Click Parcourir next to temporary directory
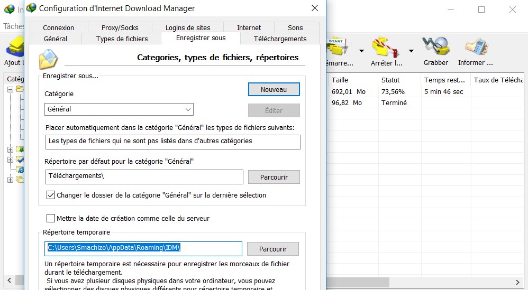Viewport: 528px width, 290px height. tap(273, 249)
